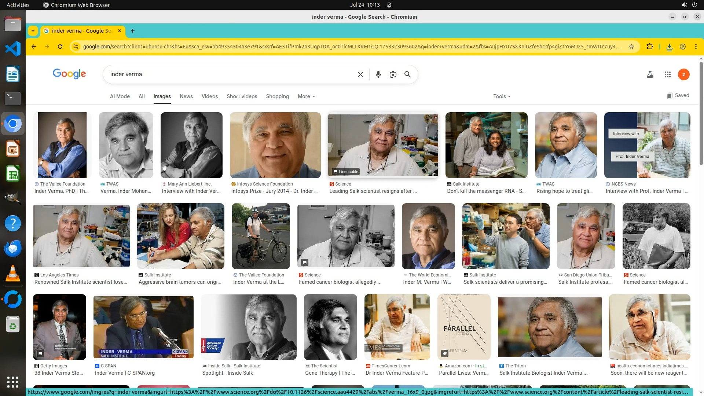Switch to the Videos tab
The width and height of the screenshot is (704, 396).
click(x=209, y=96)
